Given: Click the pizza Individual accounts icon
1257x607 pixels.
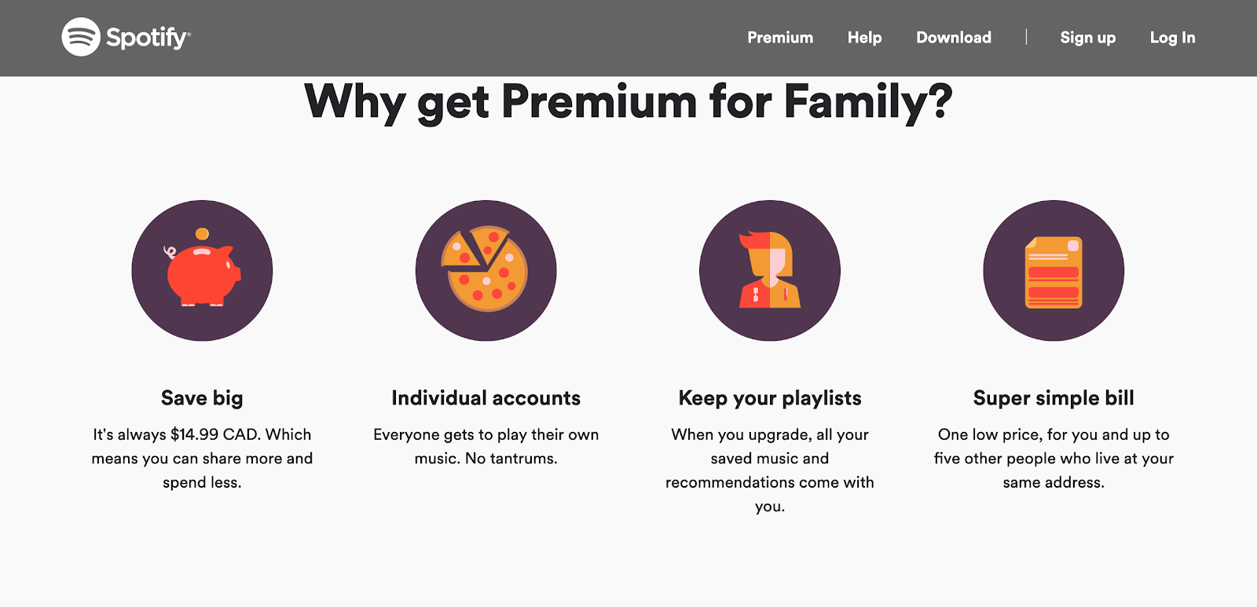Looking at the screenshot, I should [x=486, y=270].
